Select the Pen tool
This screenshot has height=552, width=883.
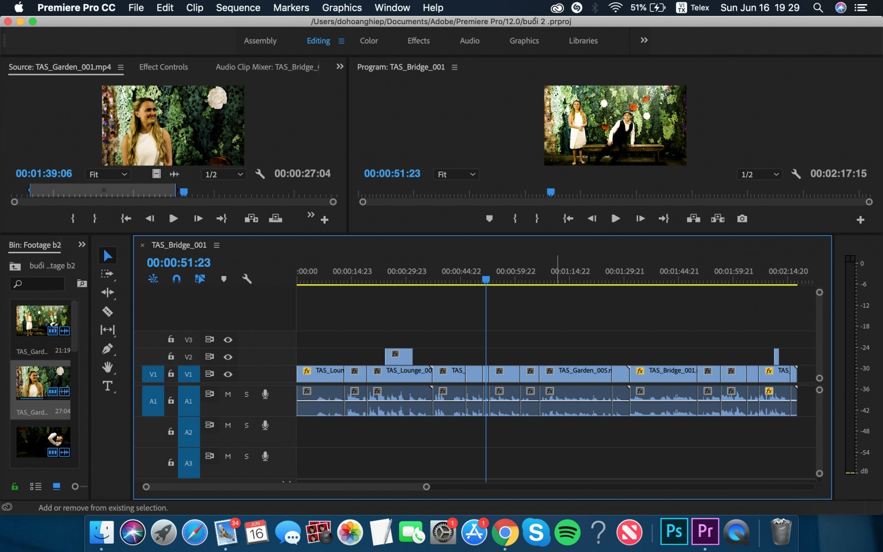108,348
